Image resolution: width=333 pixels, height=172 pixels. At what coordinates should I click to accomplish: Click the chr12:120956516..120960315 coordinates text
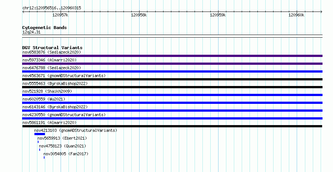pos(52,8)
